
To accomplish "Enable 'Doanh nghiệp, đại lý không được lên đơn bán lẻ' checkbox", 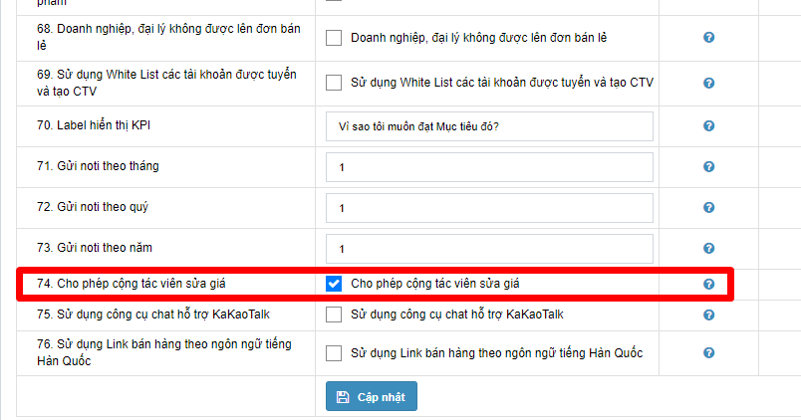I will click(334, 38).
